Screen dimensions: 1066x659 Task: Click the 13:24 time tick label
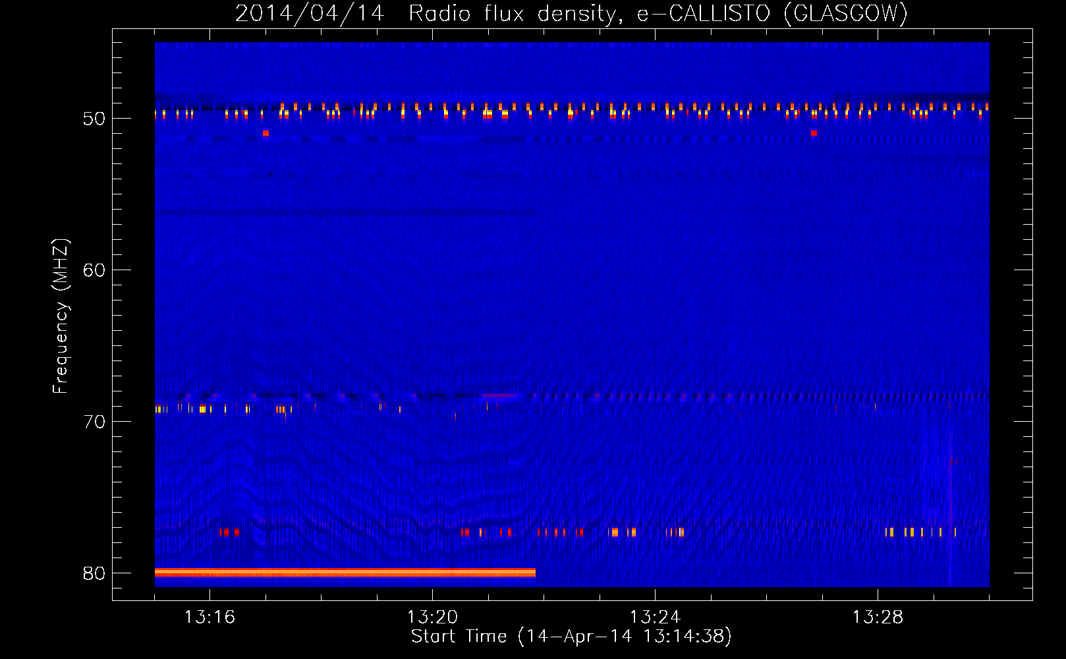click(x=655, y=617)
